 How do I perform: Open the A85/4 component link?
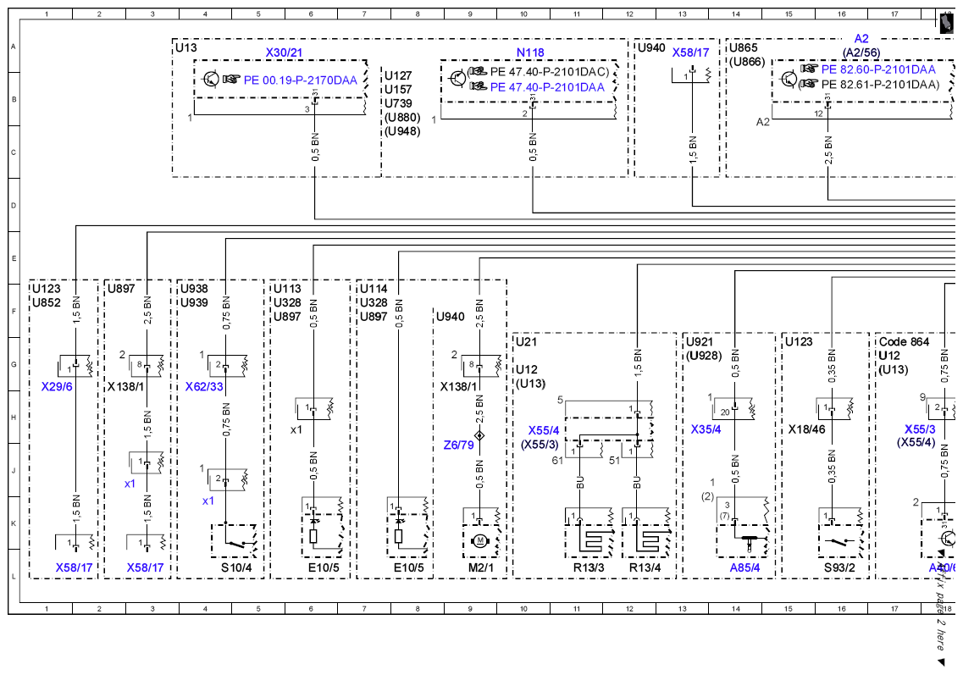tap(744, 567)
